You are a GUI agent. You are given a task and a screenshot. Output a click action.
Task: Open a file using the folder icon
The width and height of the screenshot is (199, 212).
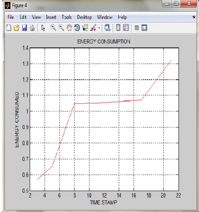click(x=16, y=28)
